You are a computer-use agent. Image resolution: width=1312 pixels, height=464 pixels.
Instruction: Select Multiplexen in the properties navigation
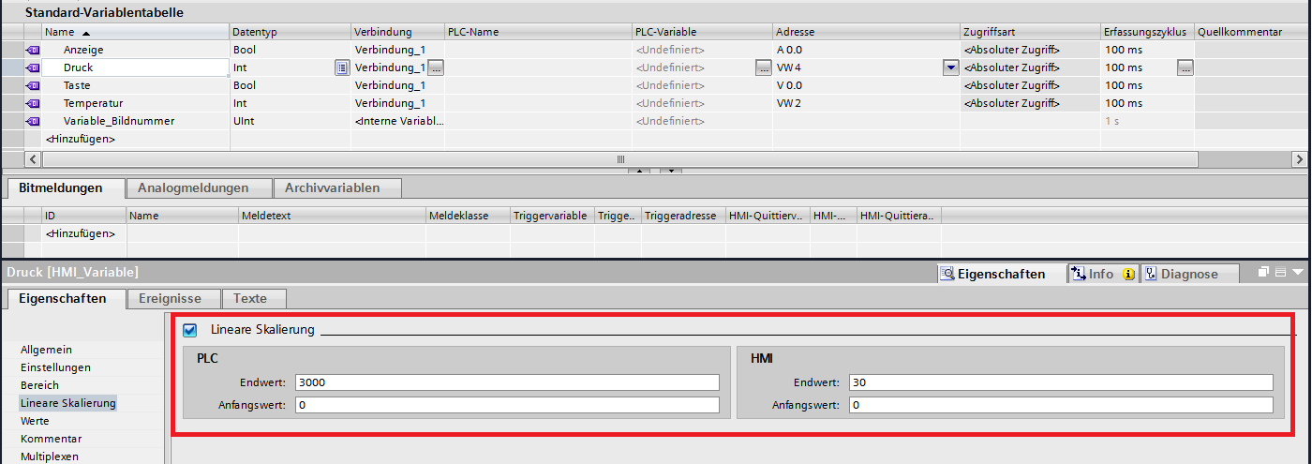point(50,457)
